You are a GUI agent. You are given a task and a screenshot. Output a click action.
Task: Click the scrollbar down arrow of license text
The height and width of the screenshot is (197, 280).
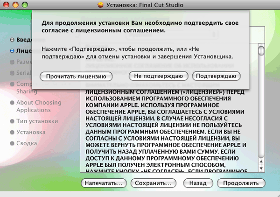point(261,169)
